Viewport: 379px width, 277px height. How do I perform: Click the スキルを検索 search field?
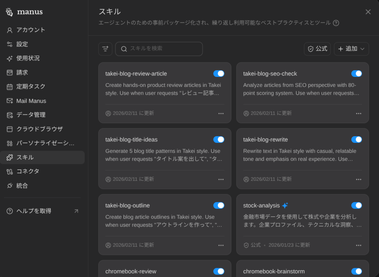(x=163, y=49)
